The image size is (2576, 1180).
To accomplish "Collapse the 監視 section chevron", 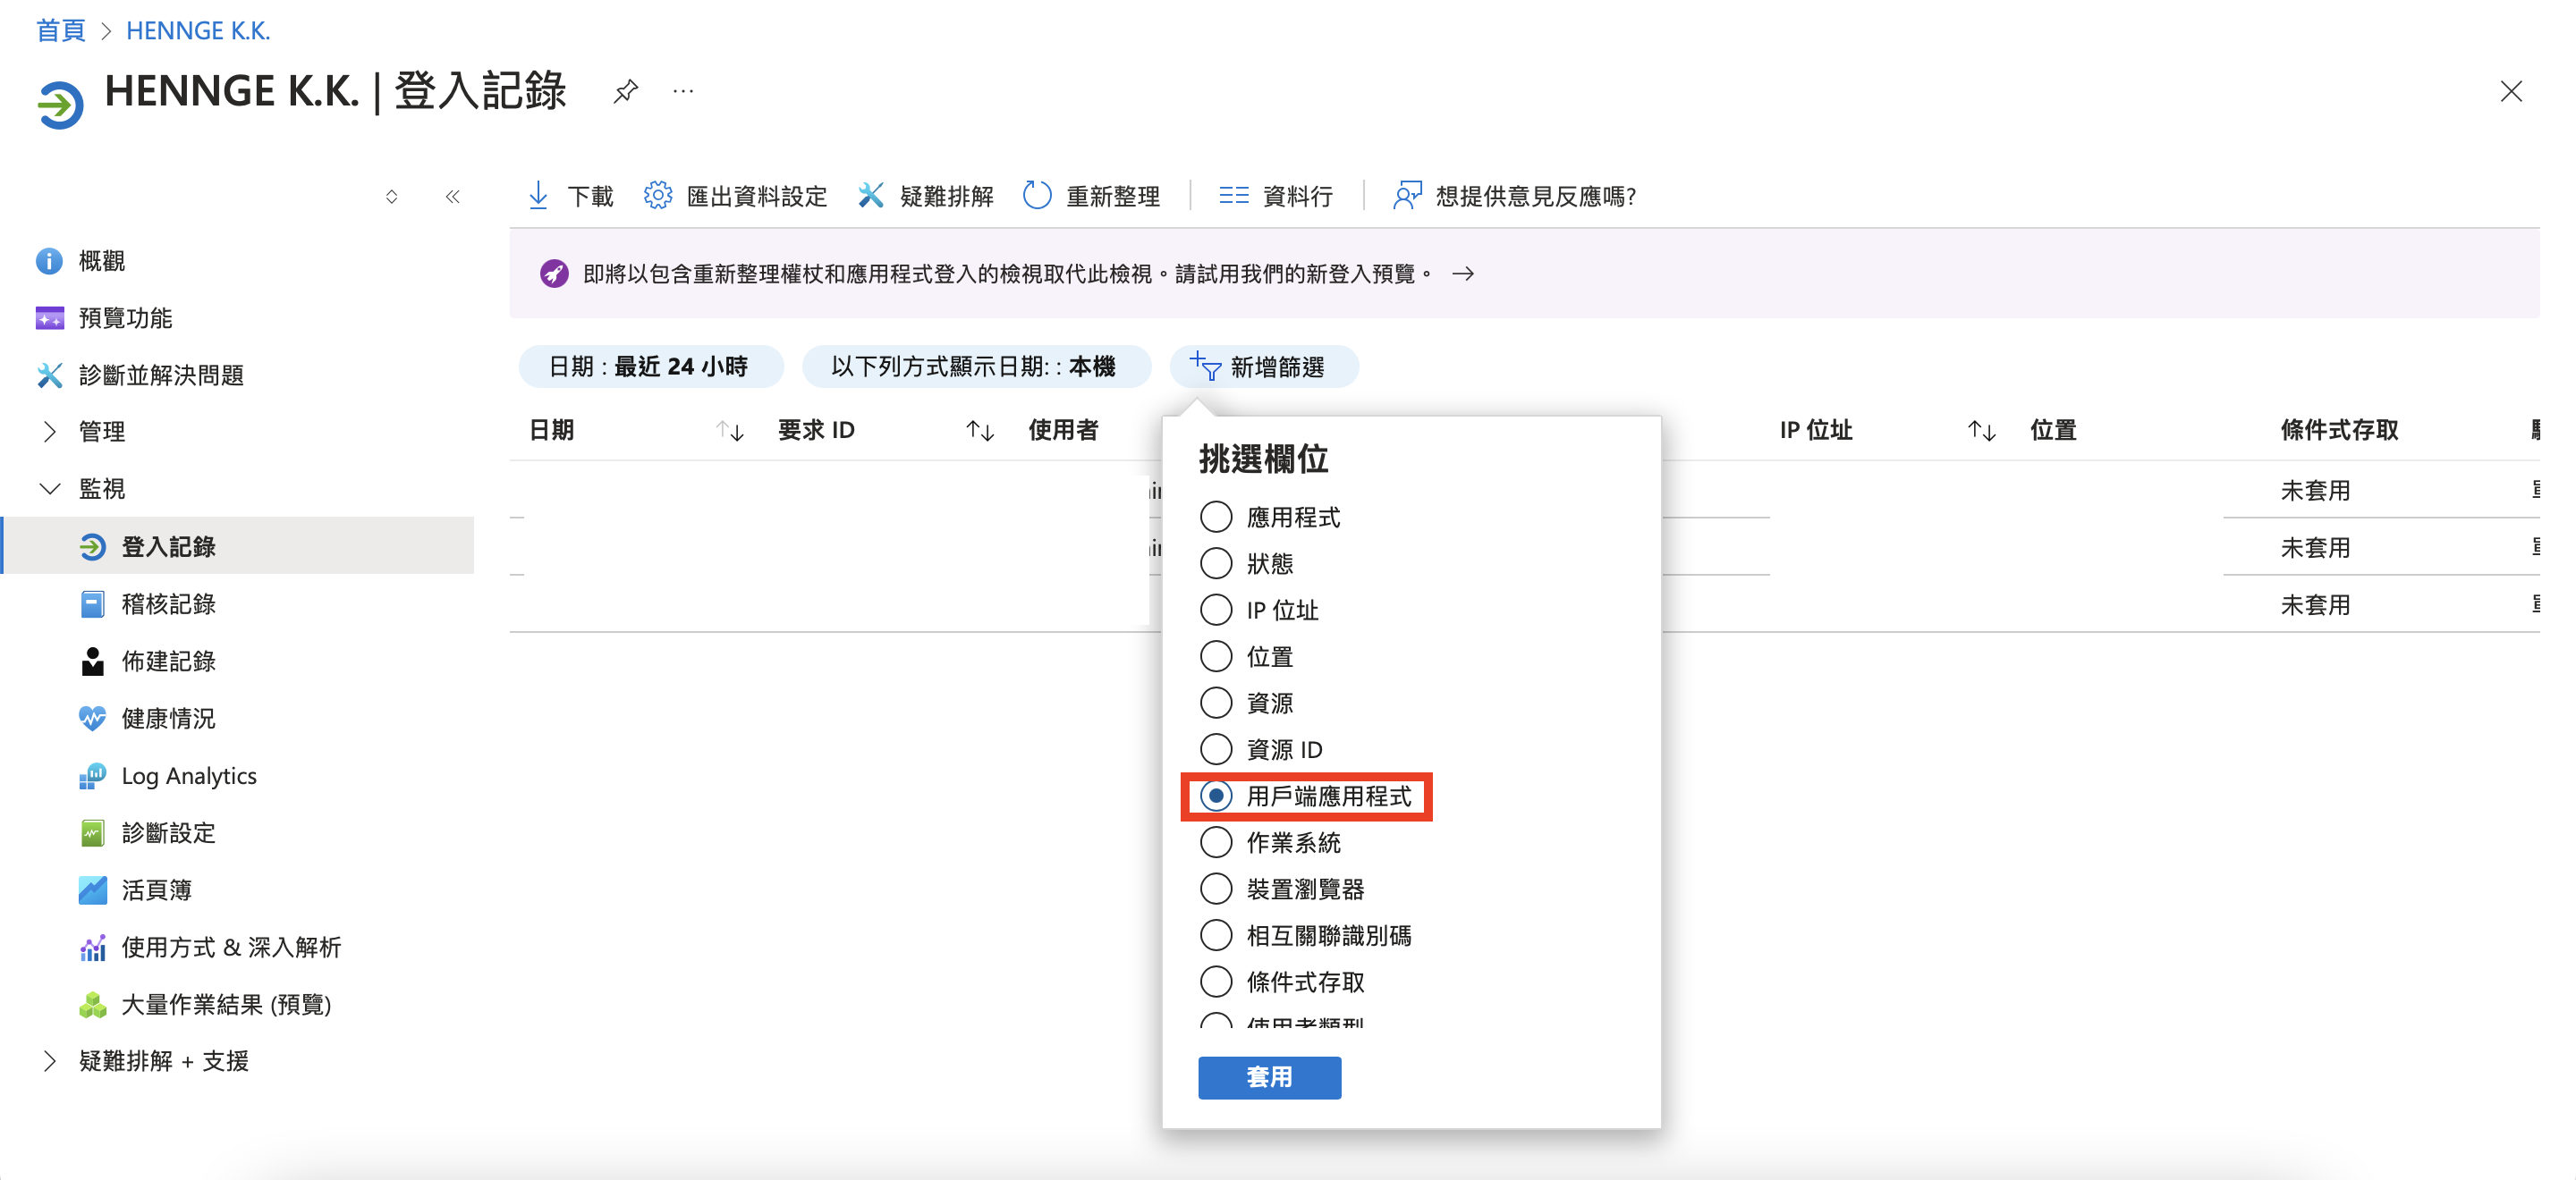I will pyautogui.click(x=49, y=489).
